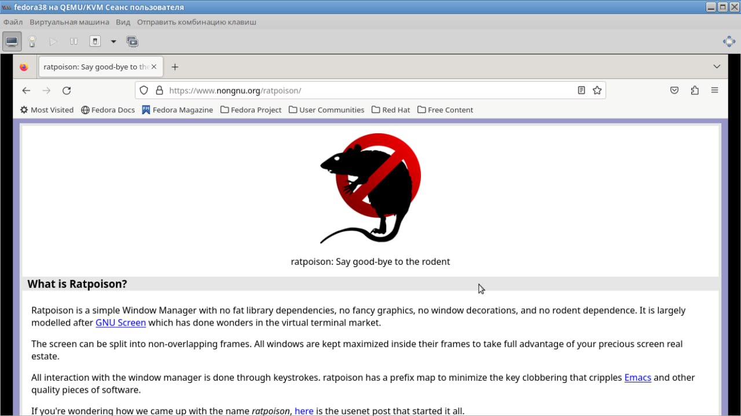This screenshot has width=741, height=416.
Task: Pause the virtual machine
Action: (74, 42)
